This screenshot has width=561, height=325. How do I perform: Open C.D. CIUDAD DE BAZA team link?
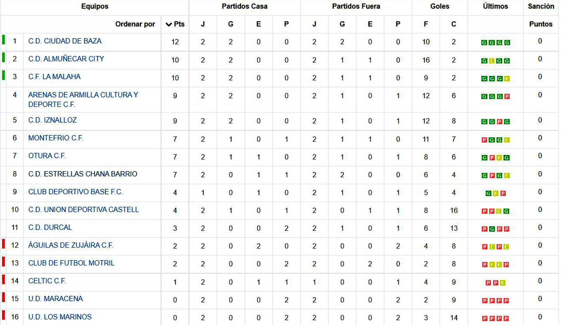65,41
